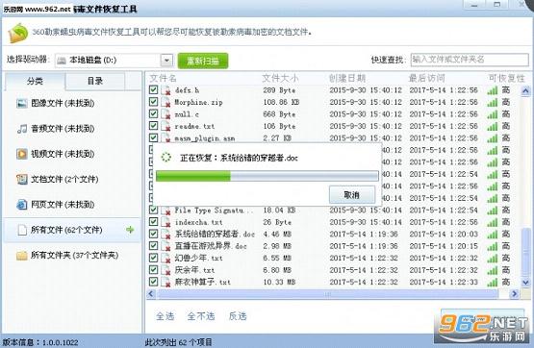The width and height of the screenshot is (534, 348).
Task: Uncheck the 幻兽少年.txt checkbox
Action: click(x=153, y=258)
